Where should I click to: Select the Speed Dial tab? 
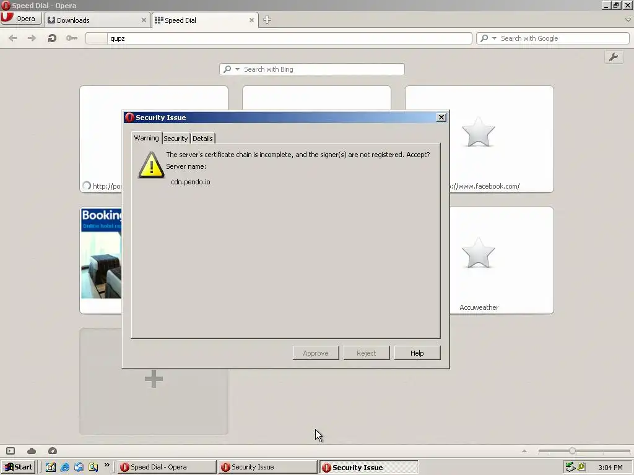(x=204, y=20)
